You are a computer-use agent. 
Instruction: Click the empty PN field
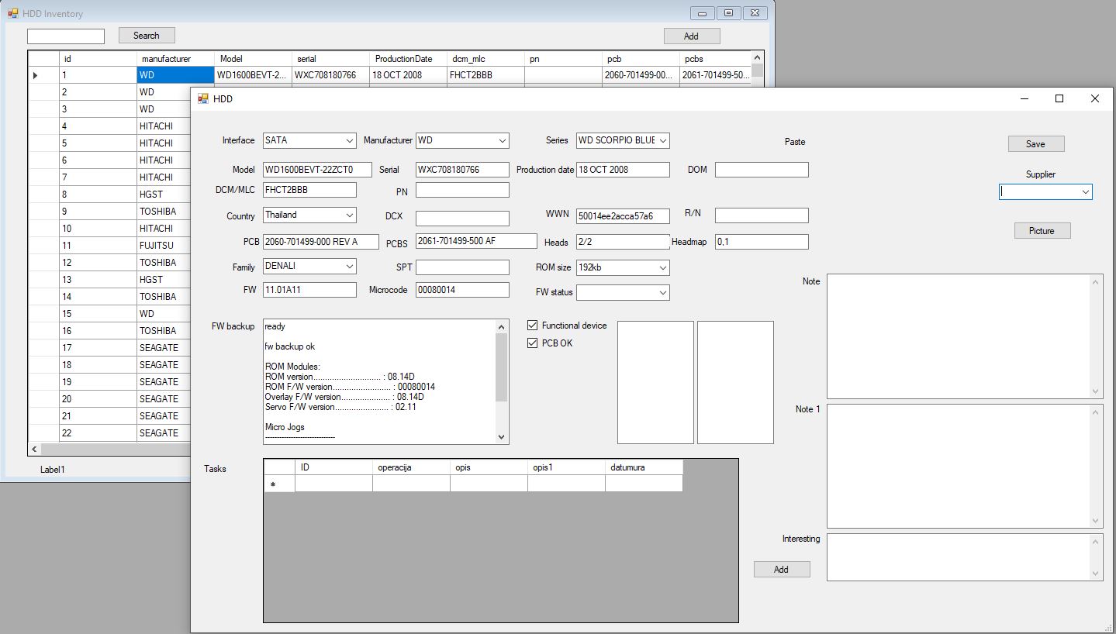tap(463, 189)
